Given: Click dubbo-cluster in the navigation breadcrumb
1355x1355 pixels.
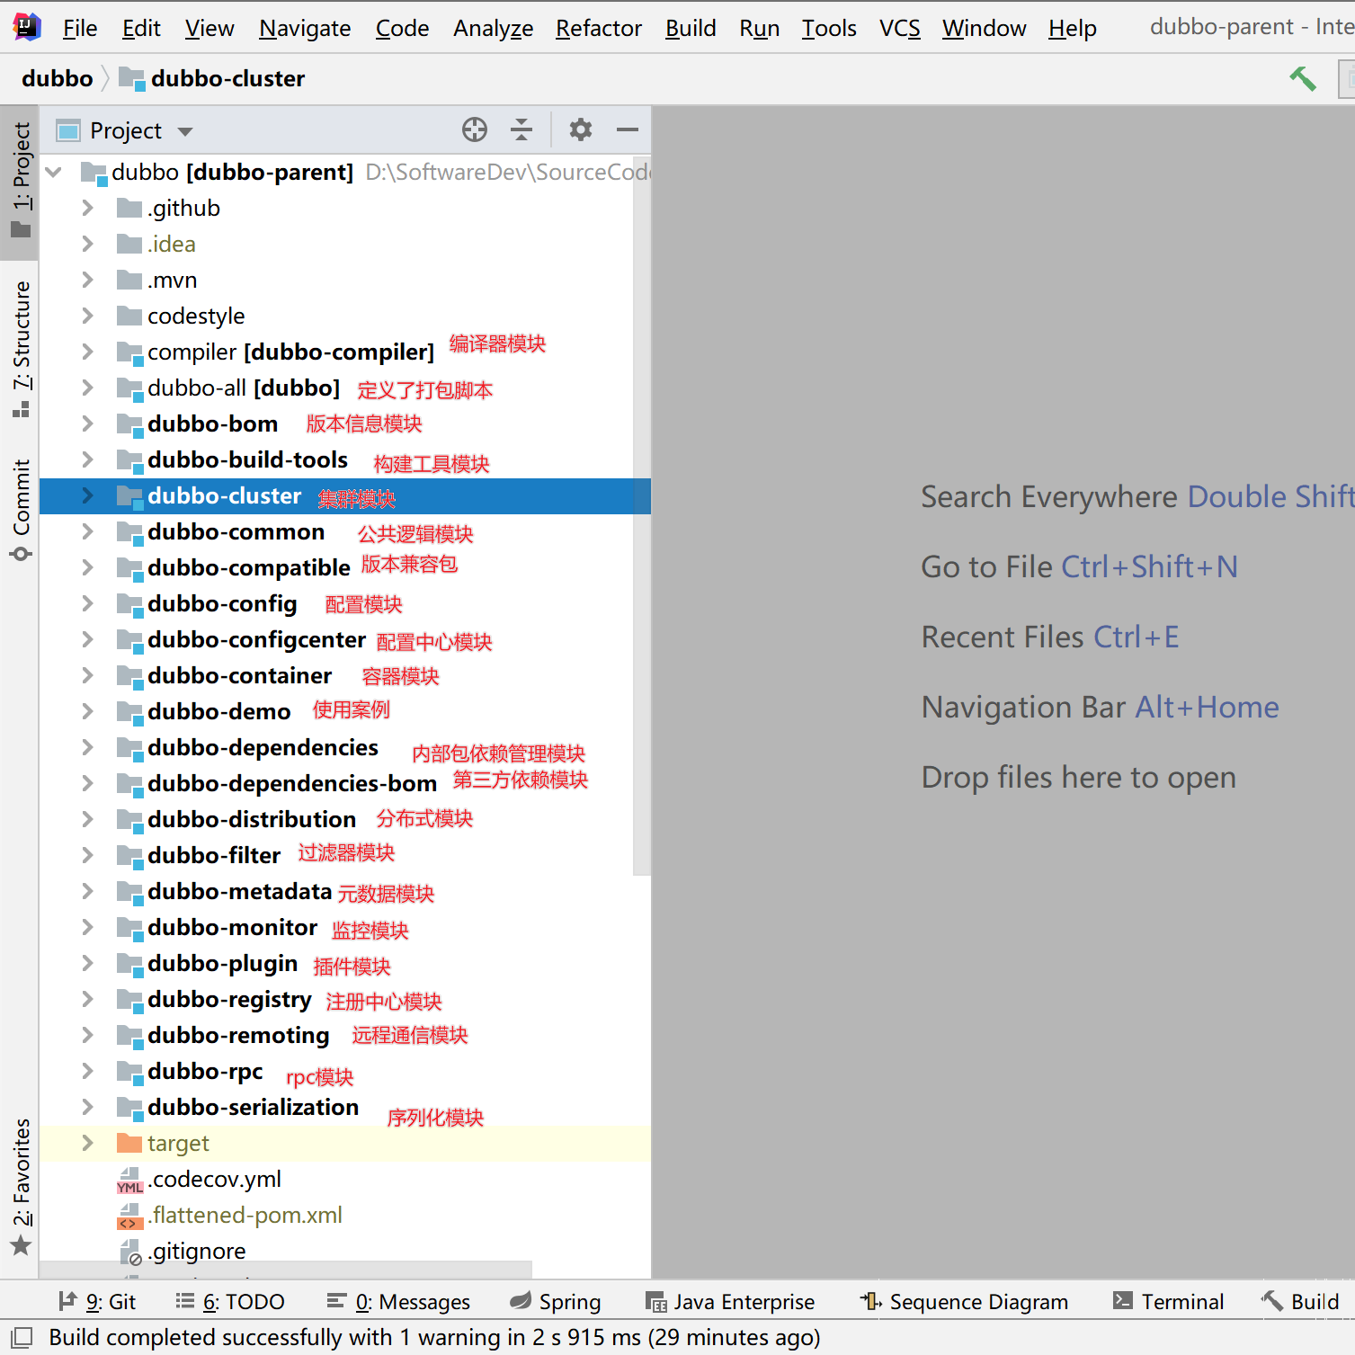Looking at the screenshot, I should (227, 79).
